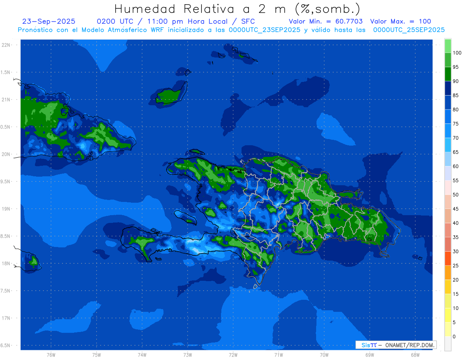
Task: Click the latitude axis label '18N'
Action: tap(6, 263)
